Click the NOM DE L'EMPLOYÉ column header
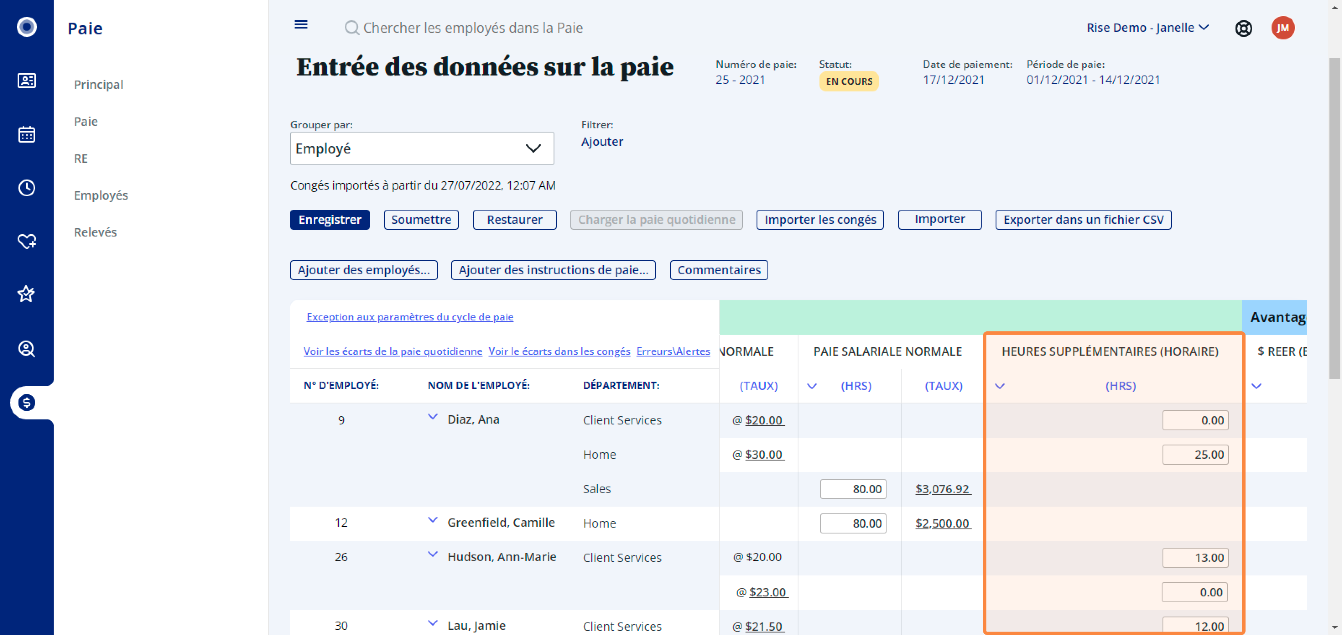 tap(478, 385)
